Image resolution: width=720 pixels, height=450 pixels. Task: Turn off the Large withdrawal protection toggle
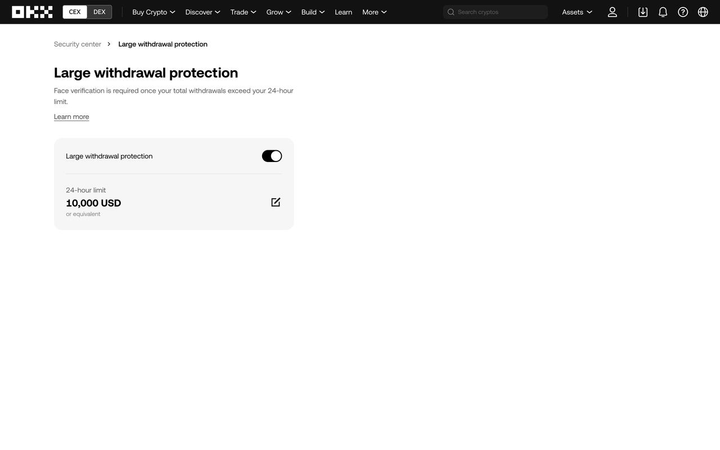pos(272,156)
